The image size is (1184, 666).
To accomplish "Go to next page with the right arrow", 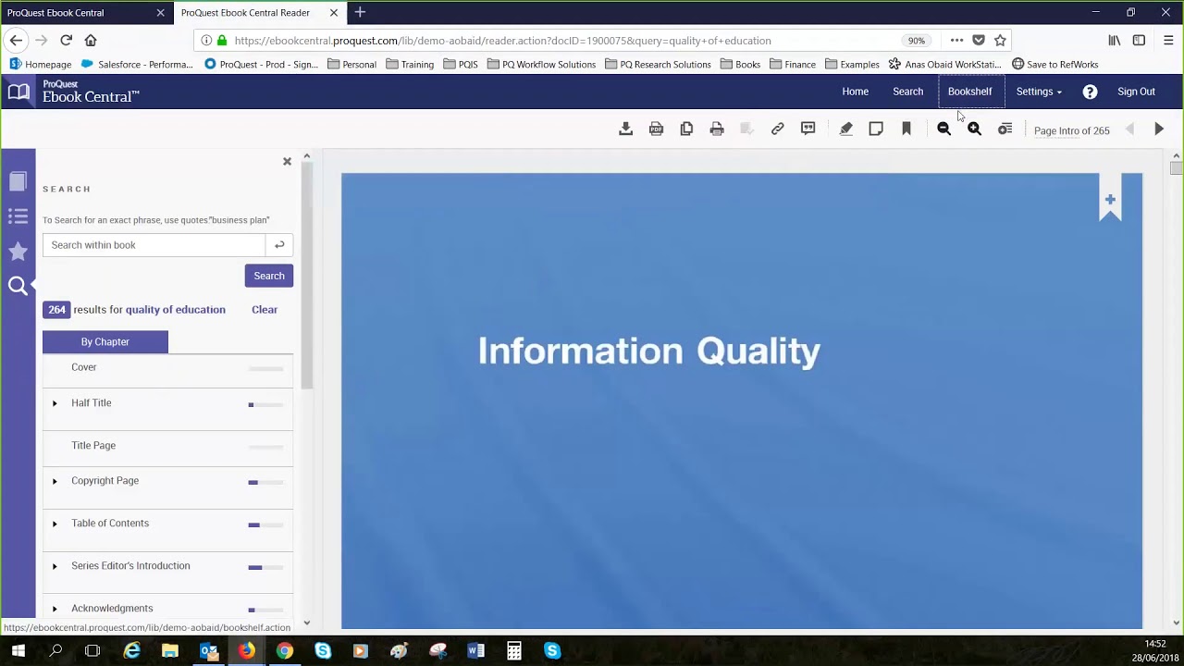I will click(1159, 129).
